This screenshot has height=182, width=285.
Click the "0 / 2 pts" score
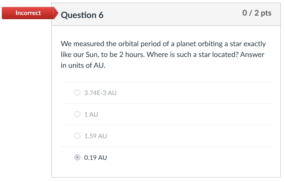(x=257, y=13)
